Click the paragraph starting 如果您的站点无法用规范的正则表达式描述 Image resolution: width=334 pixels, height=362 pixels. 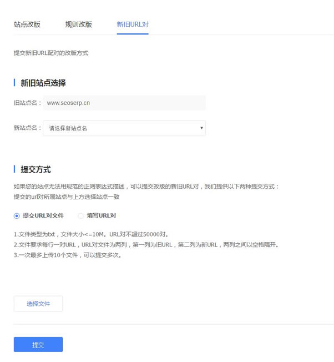point(146,187)
